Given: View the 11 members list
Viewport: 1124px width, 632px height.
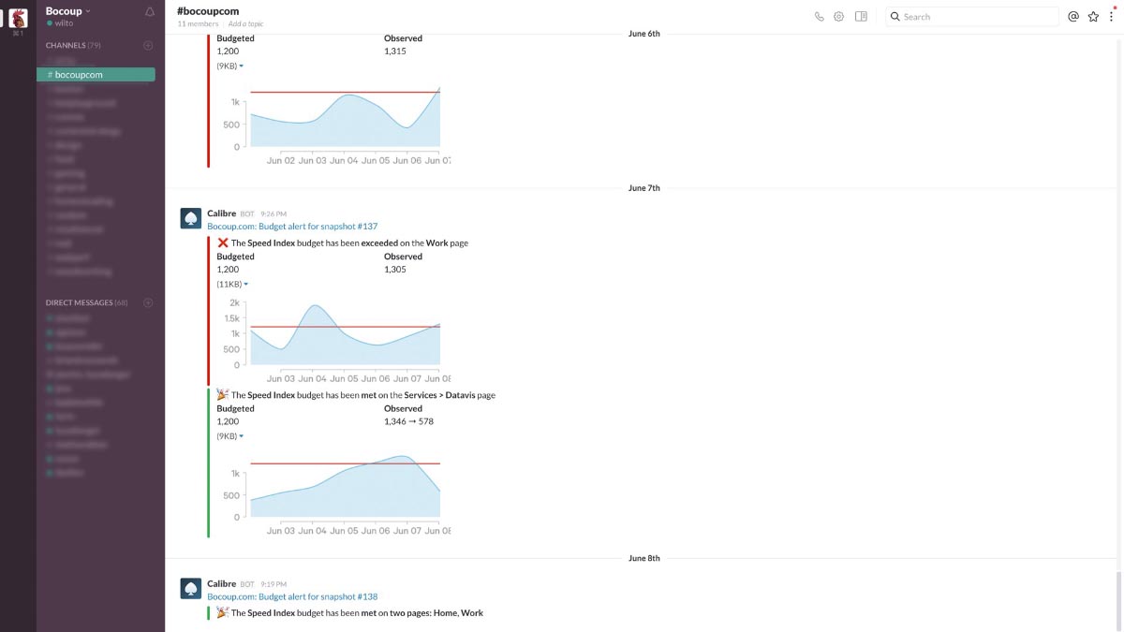Looking at the screenshot, I should tap(198, 23).
